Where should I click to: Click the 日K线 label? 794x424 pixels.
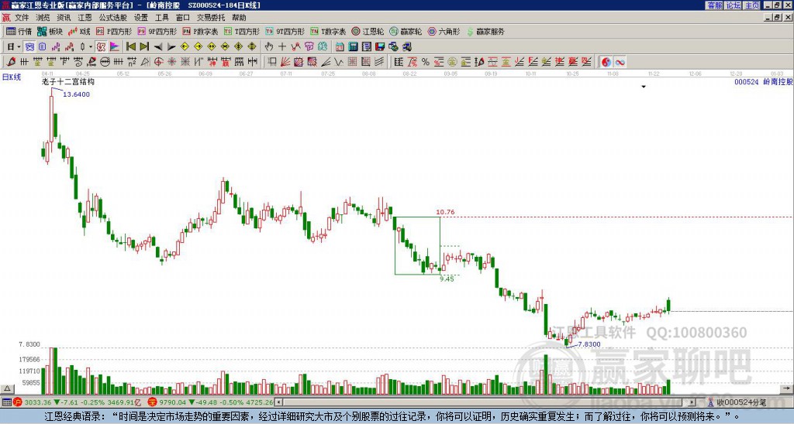[x=12, y=77]
